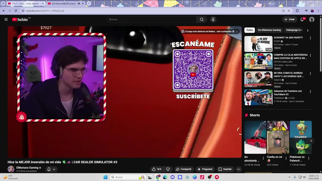This screenshot has width=322, height=181.
Task: Click the Compartir button
Action: (x=184, y=169)
